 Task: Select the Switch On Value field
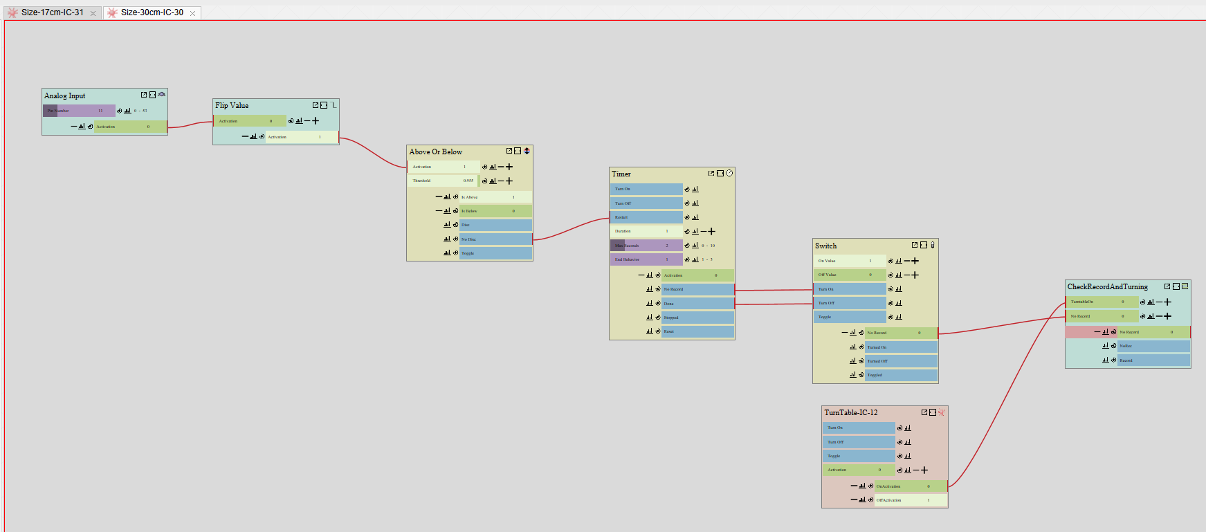[x=850, y=261]
